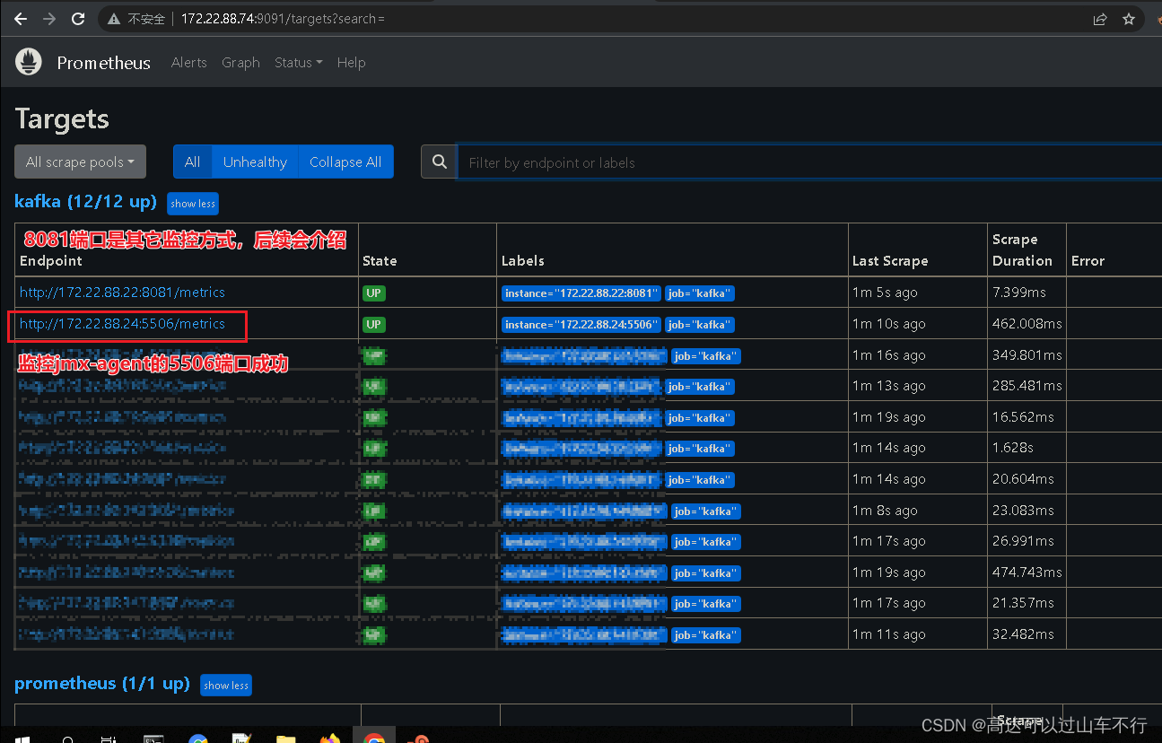
Task: Click Collapse All button
Action: click(x=345, y=162)
